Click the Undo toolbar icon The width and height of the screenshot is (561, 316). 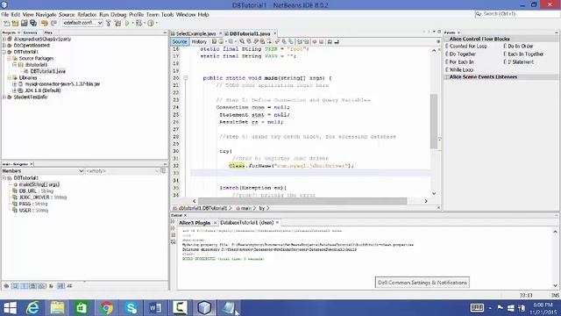click(45, 24)
